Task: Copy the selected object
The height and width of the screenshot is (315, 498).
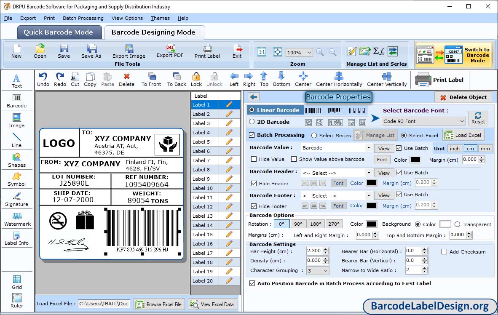Action: coord(90,80)
